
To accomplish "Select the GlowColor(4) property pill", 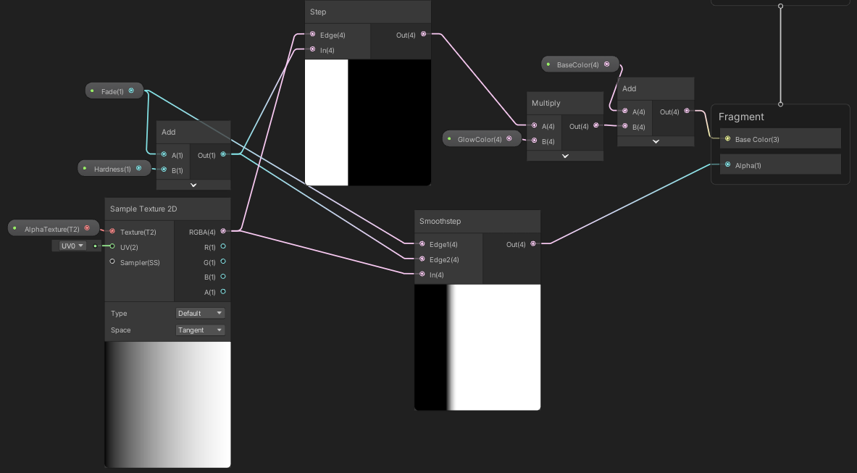I will pos(482,139).
